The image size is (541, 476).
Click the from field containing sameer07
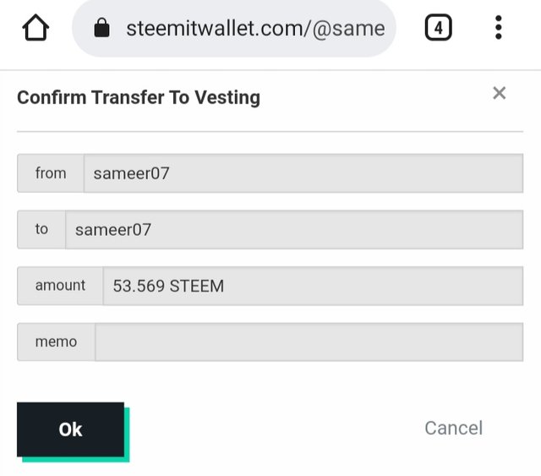[x=303, y=173]
